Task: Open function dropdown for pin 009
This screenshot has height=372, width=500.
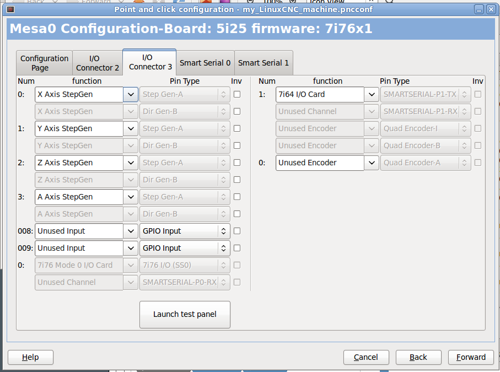Action: click(131, 248)
